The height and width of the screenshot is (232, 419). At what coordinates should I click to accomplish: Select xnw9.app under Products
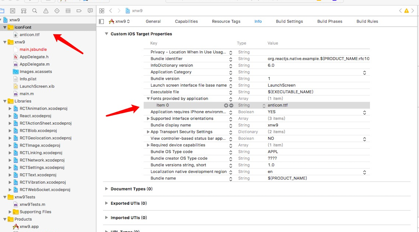tap(29, 226)
